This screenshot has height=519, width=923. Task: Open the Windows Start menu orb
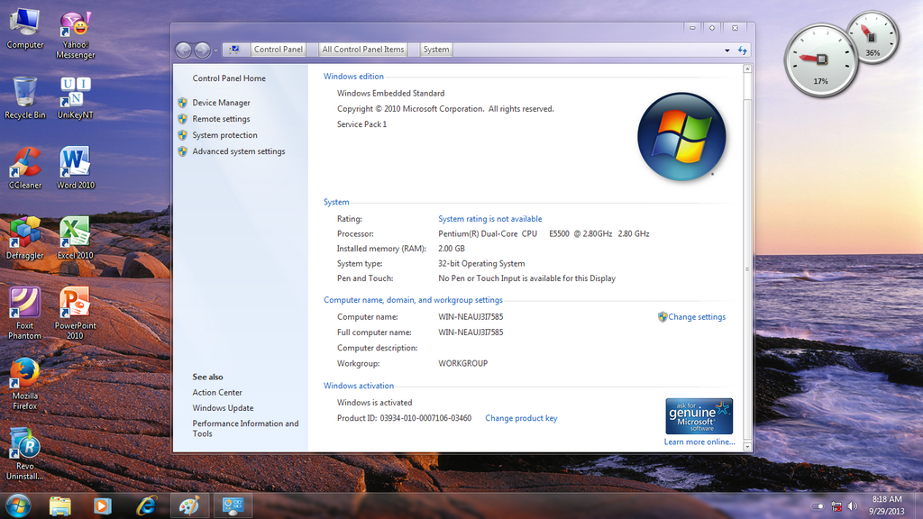pyautogui.click(x=17, y=505)
